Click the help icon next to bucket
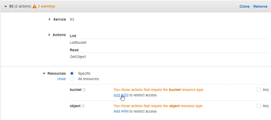This screenshot has width=271, height=120. coord(84,90)
